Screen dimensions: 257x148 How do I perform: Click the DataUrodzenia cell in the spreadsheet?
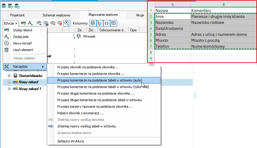(173, 28)
